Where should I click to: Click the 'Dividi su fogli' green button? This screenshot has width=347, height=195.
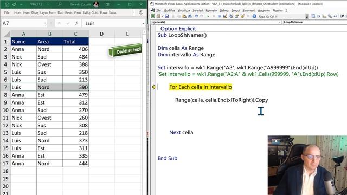[x=125, y=50]
